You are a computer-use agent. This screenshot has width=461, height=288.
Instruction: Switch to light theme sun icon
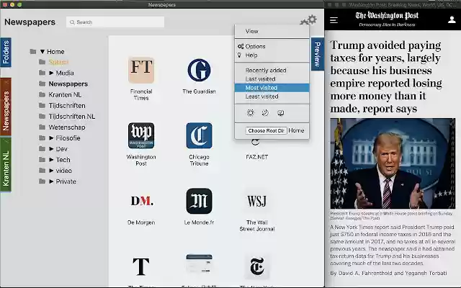click(250, 113)
